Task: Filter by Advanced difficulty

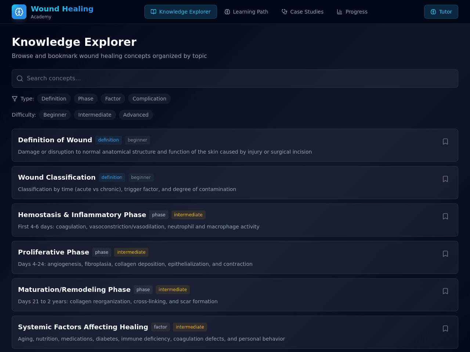Action: pos(136,115)
